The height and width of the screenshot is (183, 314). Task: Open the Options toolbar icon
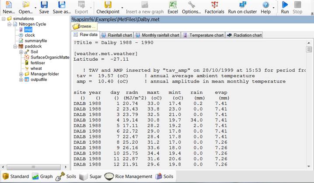point(191,7)
